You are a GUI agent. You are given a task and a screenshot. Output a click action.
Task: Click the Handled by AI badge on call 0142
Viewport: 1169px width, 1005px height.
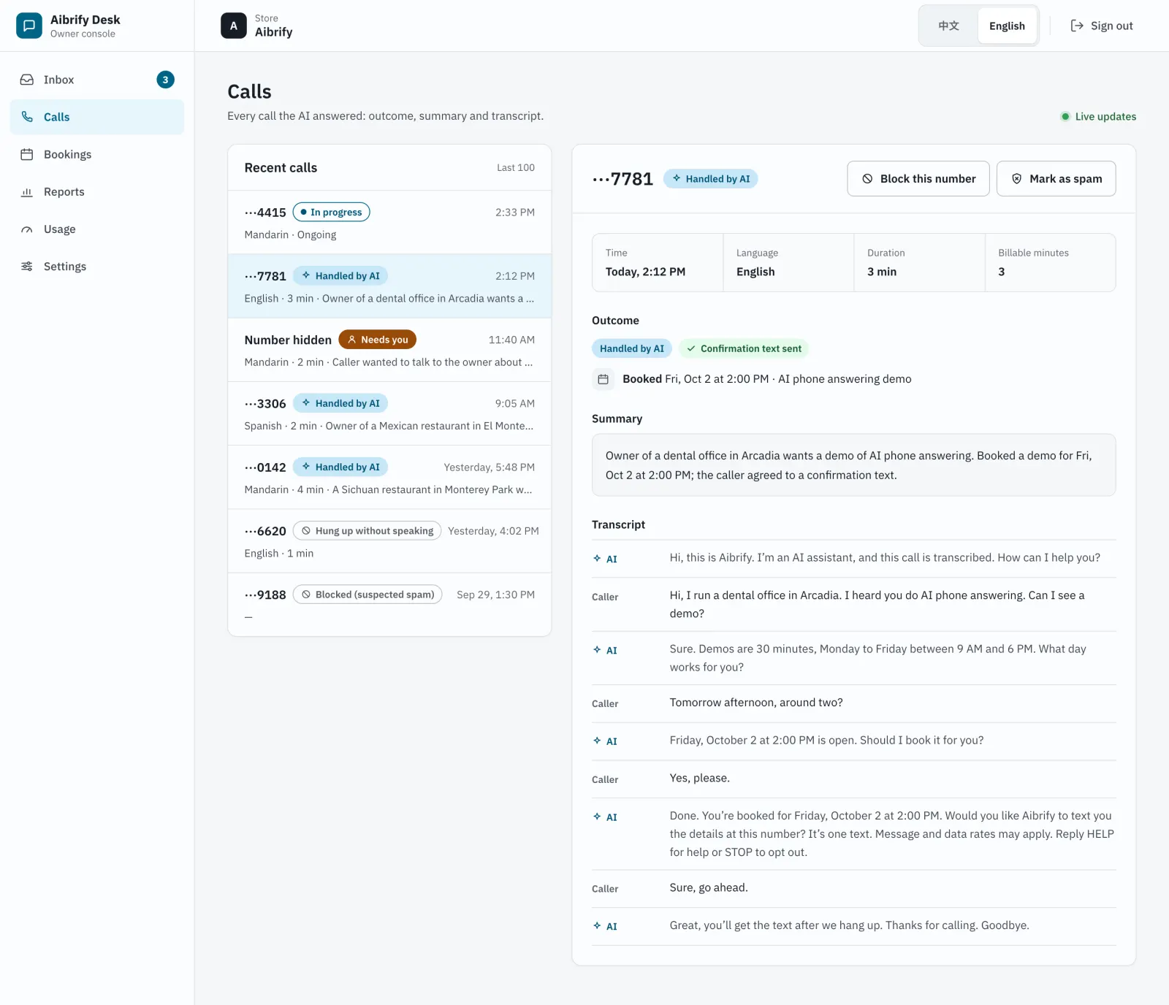[x=340, y=467]
